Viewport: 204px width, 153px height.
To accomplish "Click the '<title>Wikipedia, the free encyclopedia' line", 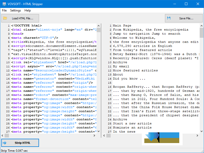I will (54, 42).
